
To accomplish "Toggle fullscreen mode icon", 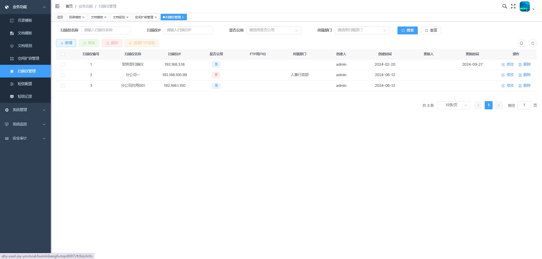I will [513, 6].
